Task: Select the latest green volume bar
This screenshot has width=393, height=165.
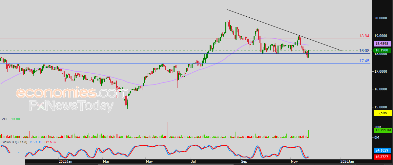Action: tap(308, 134)
